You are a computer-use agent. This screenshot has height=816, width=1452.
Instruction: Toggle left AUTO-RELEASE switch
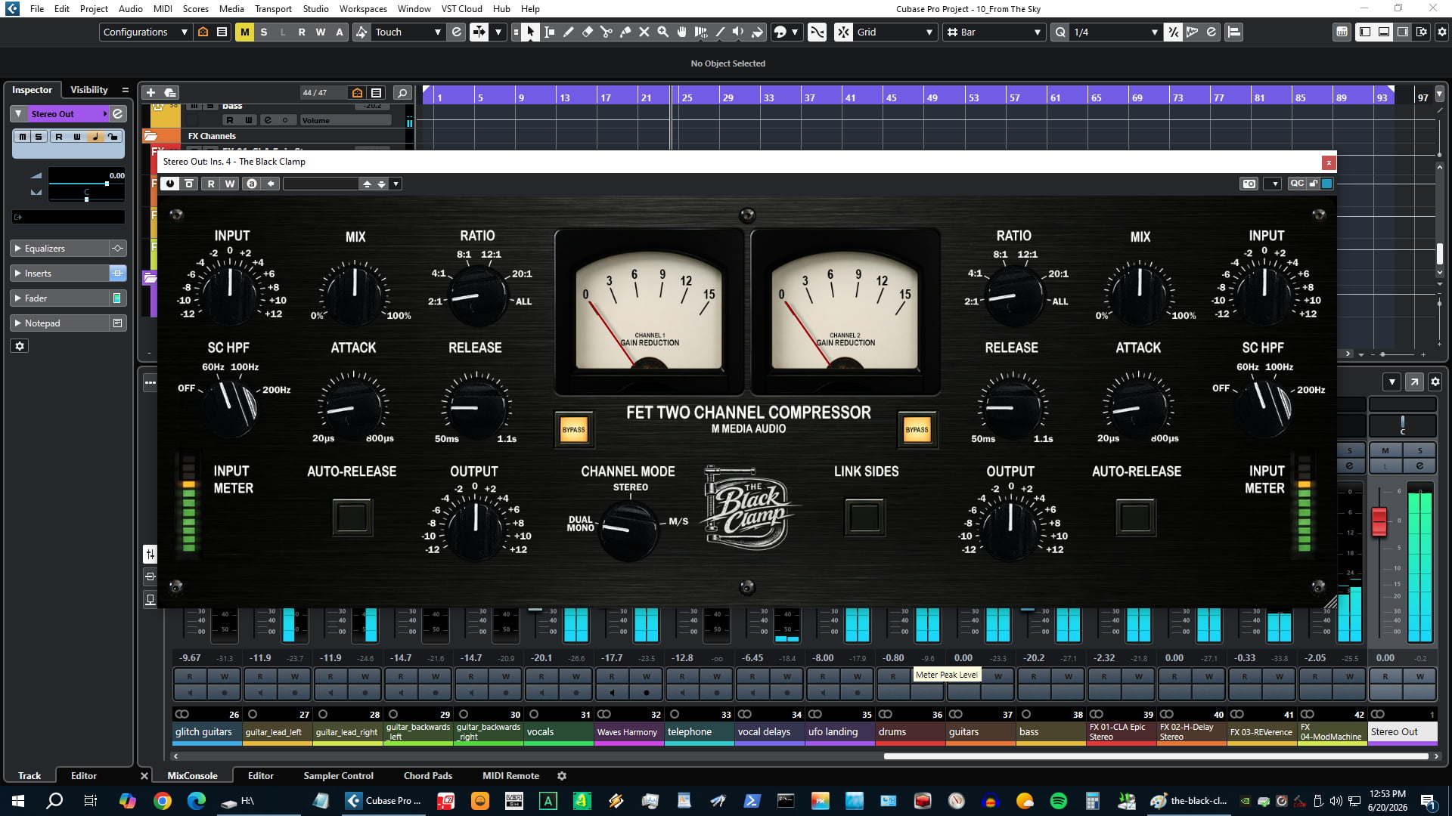tap(352, 518)
